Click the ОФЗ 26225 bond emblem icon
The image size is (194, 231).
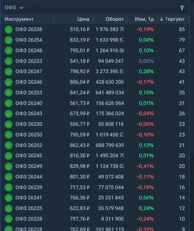[8, 209]
